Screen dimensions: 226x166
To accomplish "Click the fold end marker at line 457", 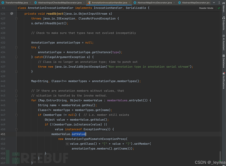I will click(x=16, y=163).
